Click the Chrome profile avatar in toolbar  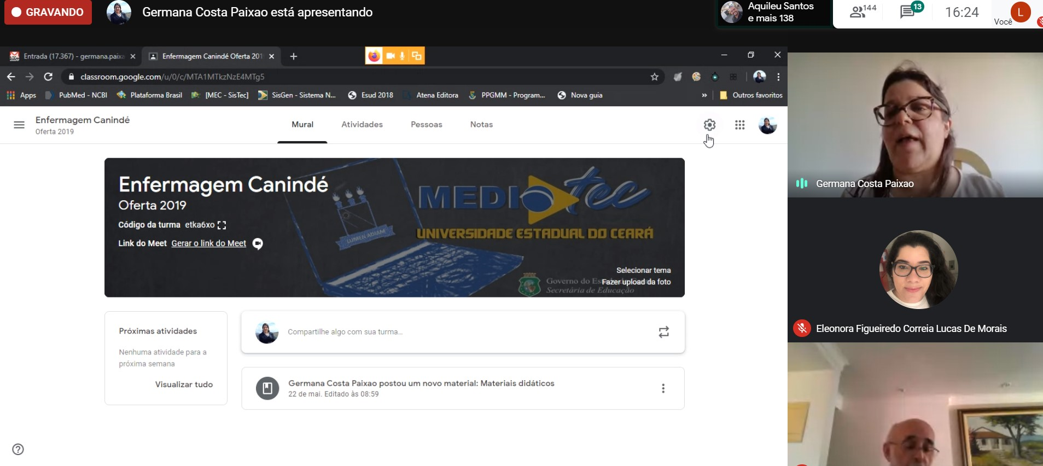[x=759, y=77]
